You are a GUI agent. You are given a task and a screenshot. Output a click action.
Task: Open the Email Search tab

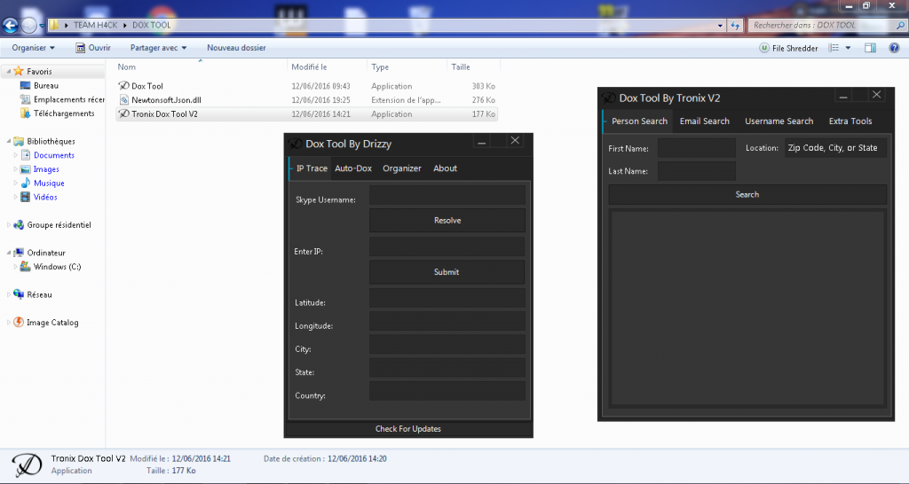[x=704, y=121]
